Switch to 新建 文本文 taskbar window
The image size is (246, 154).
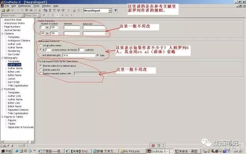[x=105, y=151]
